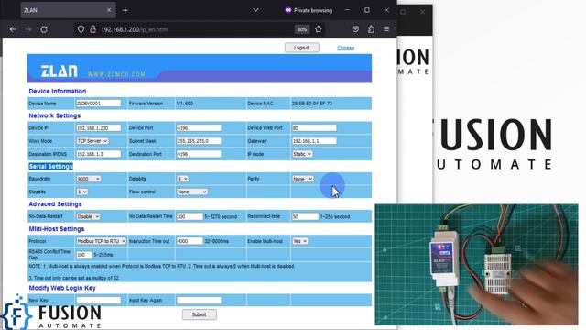The image size is (586, 330).
Task: Edit the Device IP field
Action: click(98, 128)
